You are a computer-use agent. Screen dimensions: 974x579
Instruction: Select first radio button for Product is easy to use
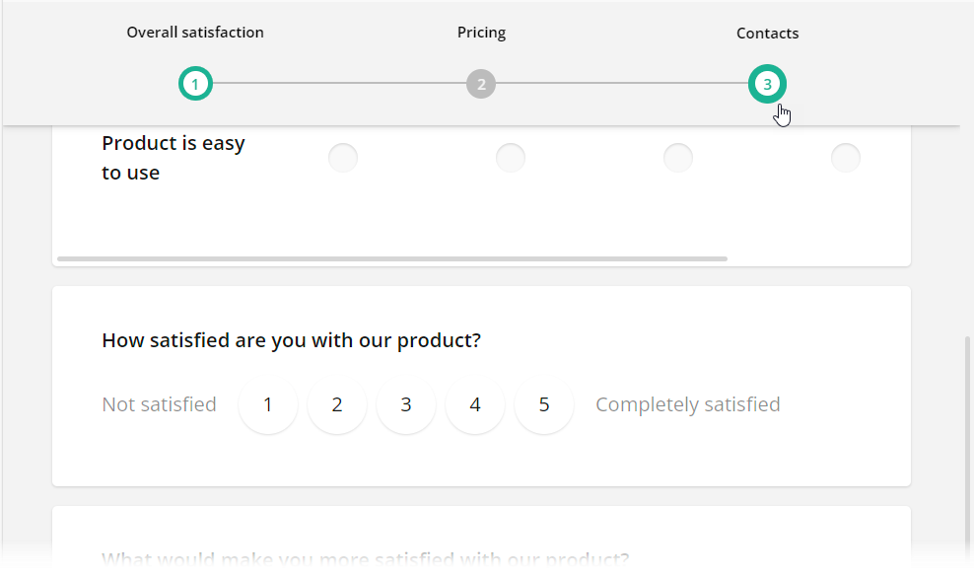pyautogui.click(x=343, y=157)
